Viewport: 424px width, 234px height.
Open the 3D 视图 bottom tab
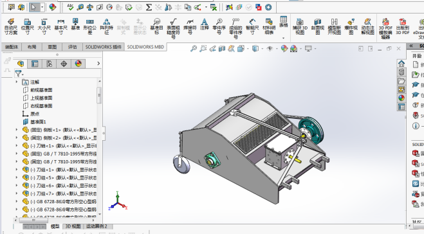pyautogui.click(x=73, y=226)
